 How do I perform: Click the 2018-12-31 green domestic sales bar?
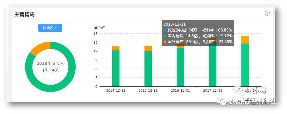(245, 65)
